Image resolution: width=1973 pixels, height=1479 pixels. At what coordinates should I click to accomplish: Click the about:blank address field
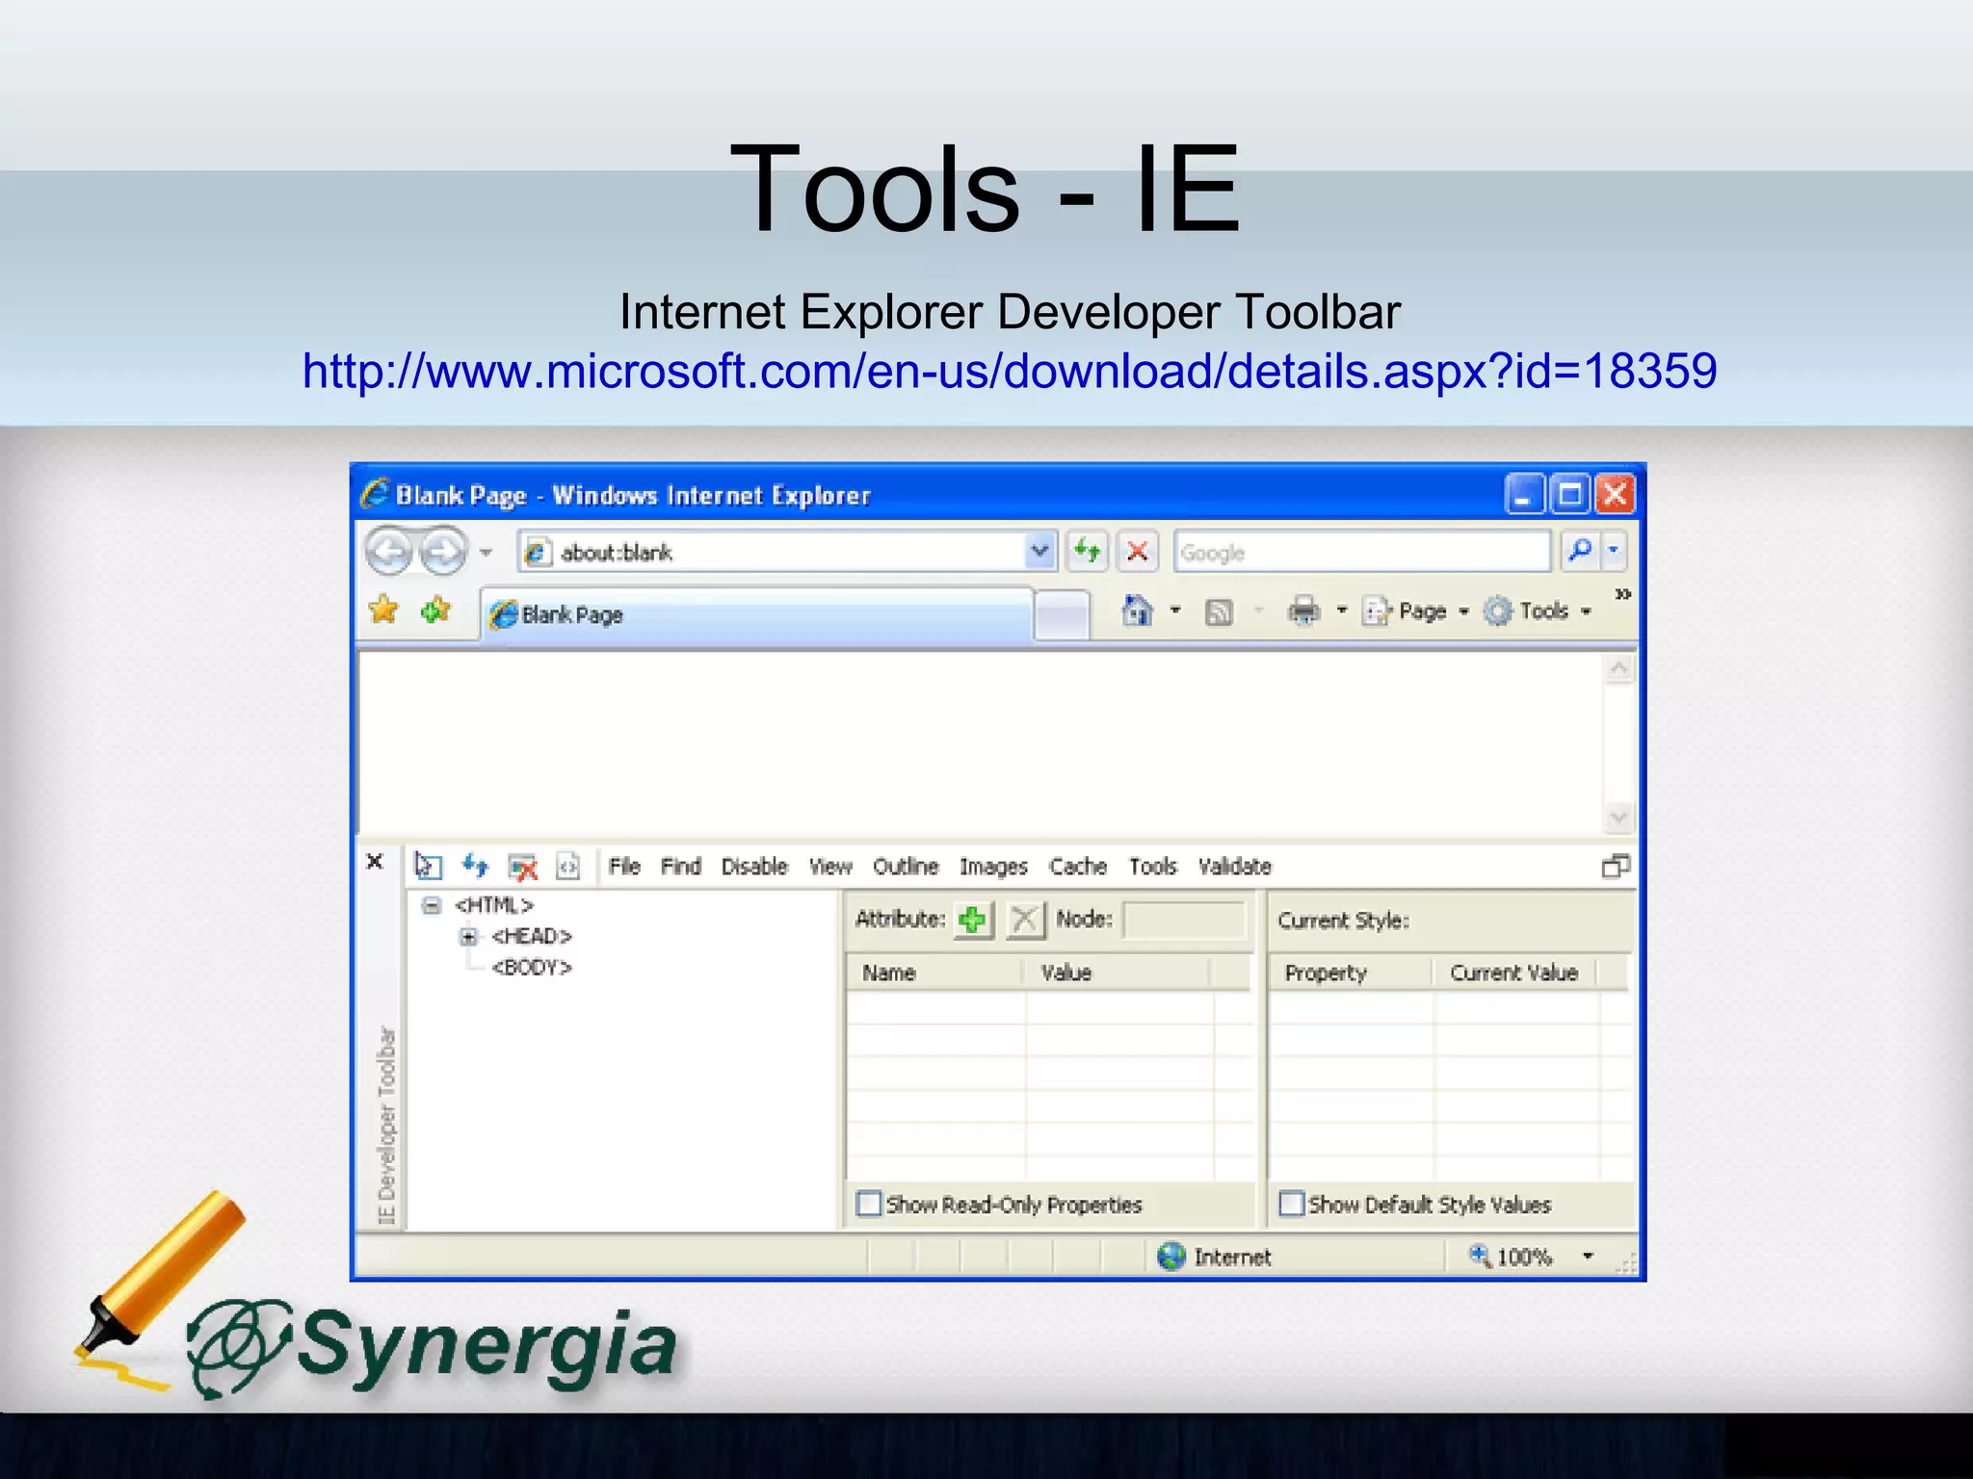pos(771,553)
